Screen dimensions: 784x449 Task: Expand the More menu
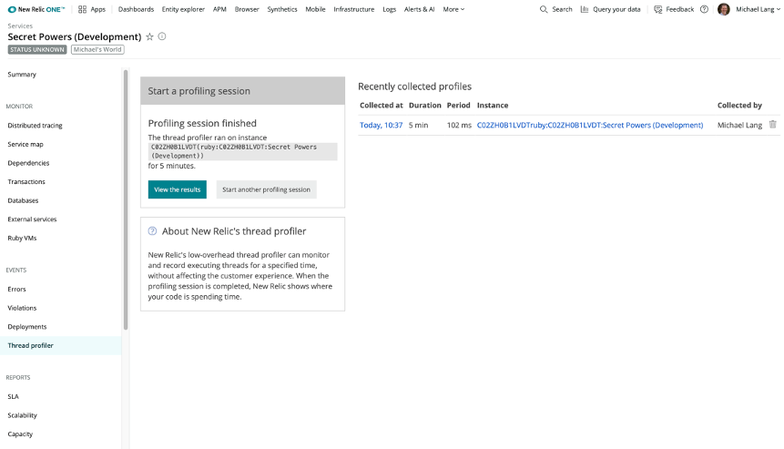click(x=453, y=9)
